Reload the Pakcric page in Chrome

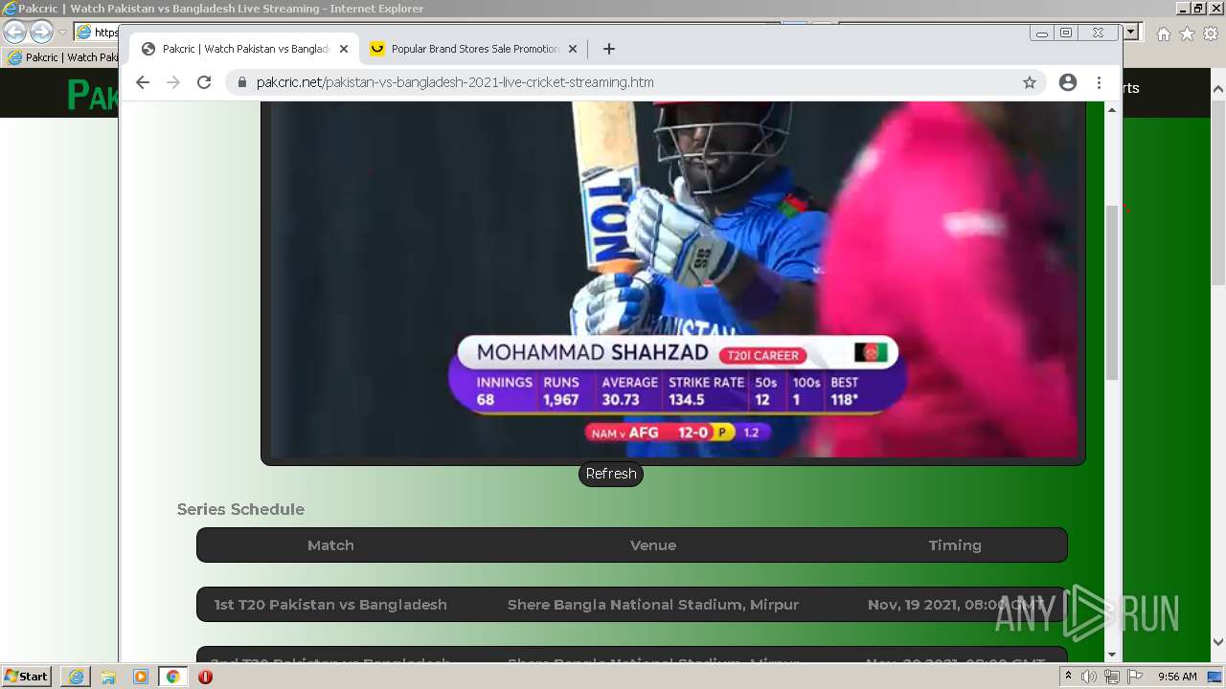[204, 82]
